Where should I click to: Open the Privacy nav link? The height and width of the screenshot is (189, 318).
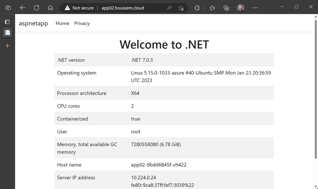point(82,23)
